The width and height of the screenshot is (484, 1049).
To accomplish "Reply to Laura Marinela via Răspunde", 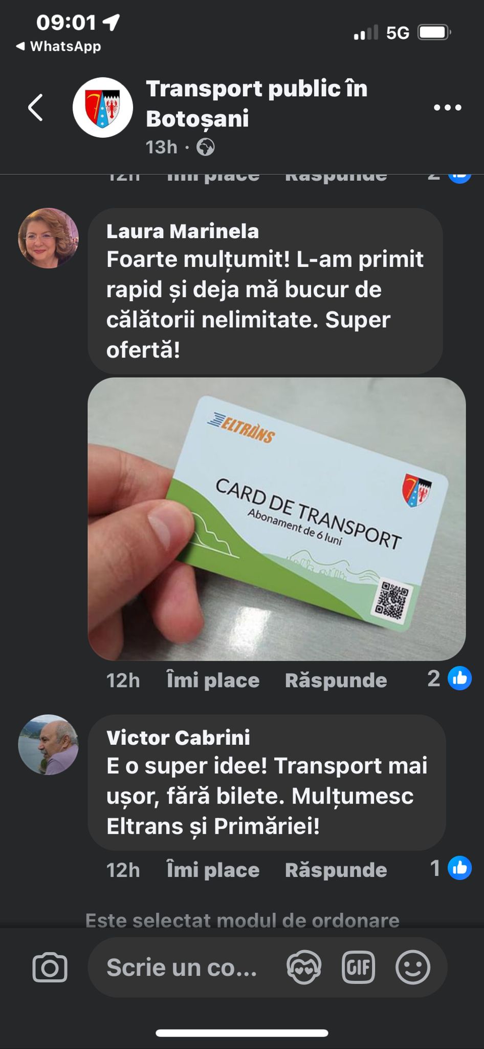I will (336, 680).
